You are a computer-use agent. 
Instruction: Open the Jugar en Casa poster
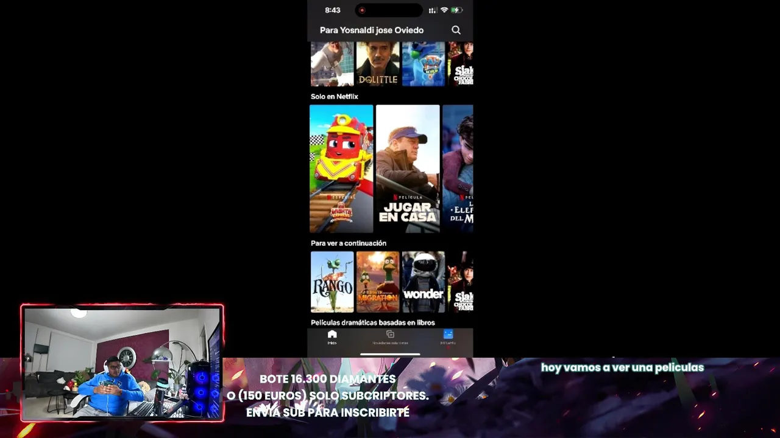pyautogui.click(x=408, y=169)
